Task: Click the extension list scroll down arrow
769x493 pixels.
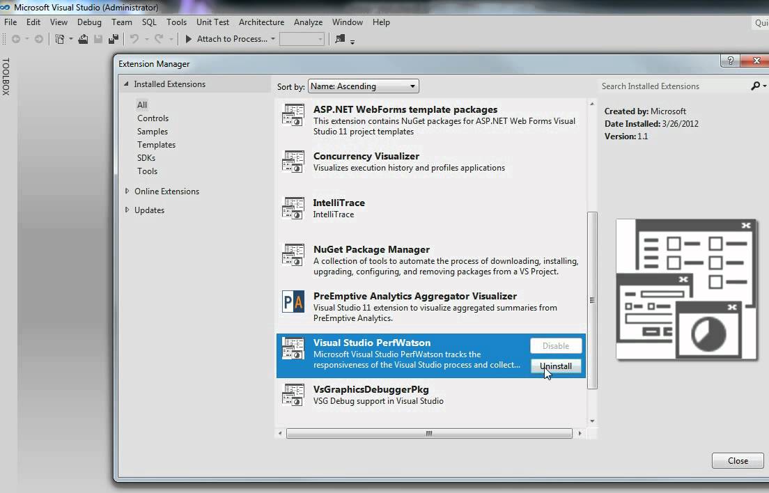Action: [x=592, y=421]
